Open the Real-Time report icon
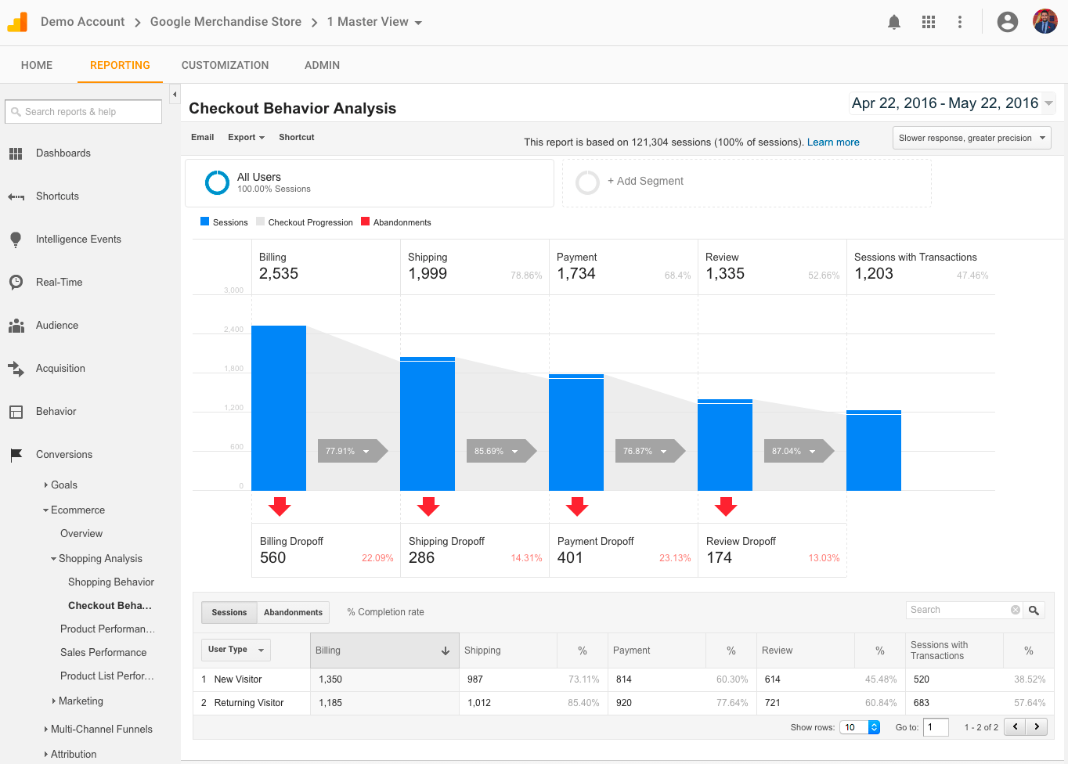Image resolution: width=1068 pixels, height=764 pixels. (16, 282)
